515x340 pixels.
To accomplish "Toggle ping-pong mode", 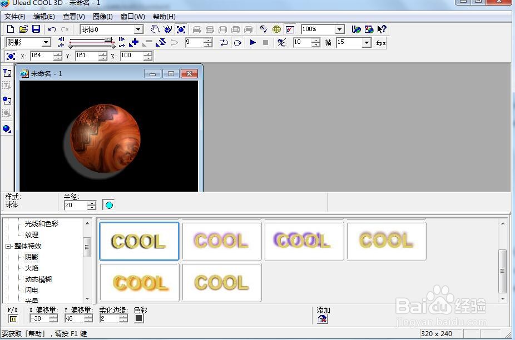I will pos(224,43).
